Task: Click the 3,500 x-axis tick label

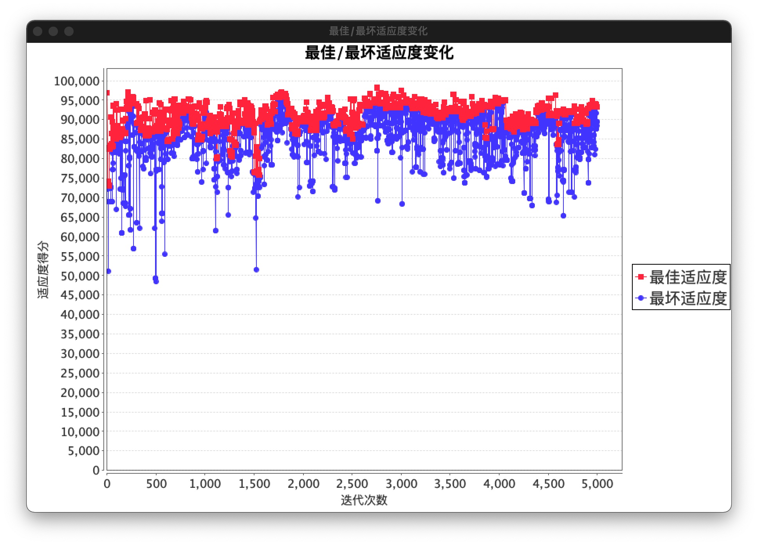Action: coord(450,484)
